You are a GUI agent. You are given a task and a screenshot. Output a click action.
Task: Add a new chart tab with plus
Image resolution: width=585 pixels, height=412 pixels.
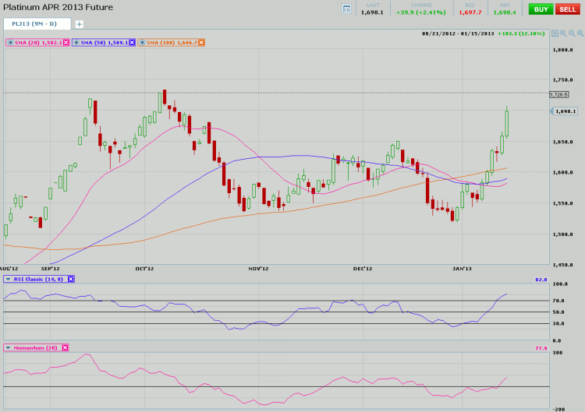[79, 24]
